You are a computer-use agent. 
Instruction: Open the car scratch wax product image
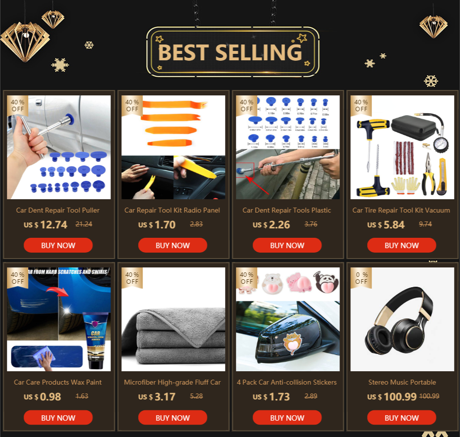pos(59,319)
